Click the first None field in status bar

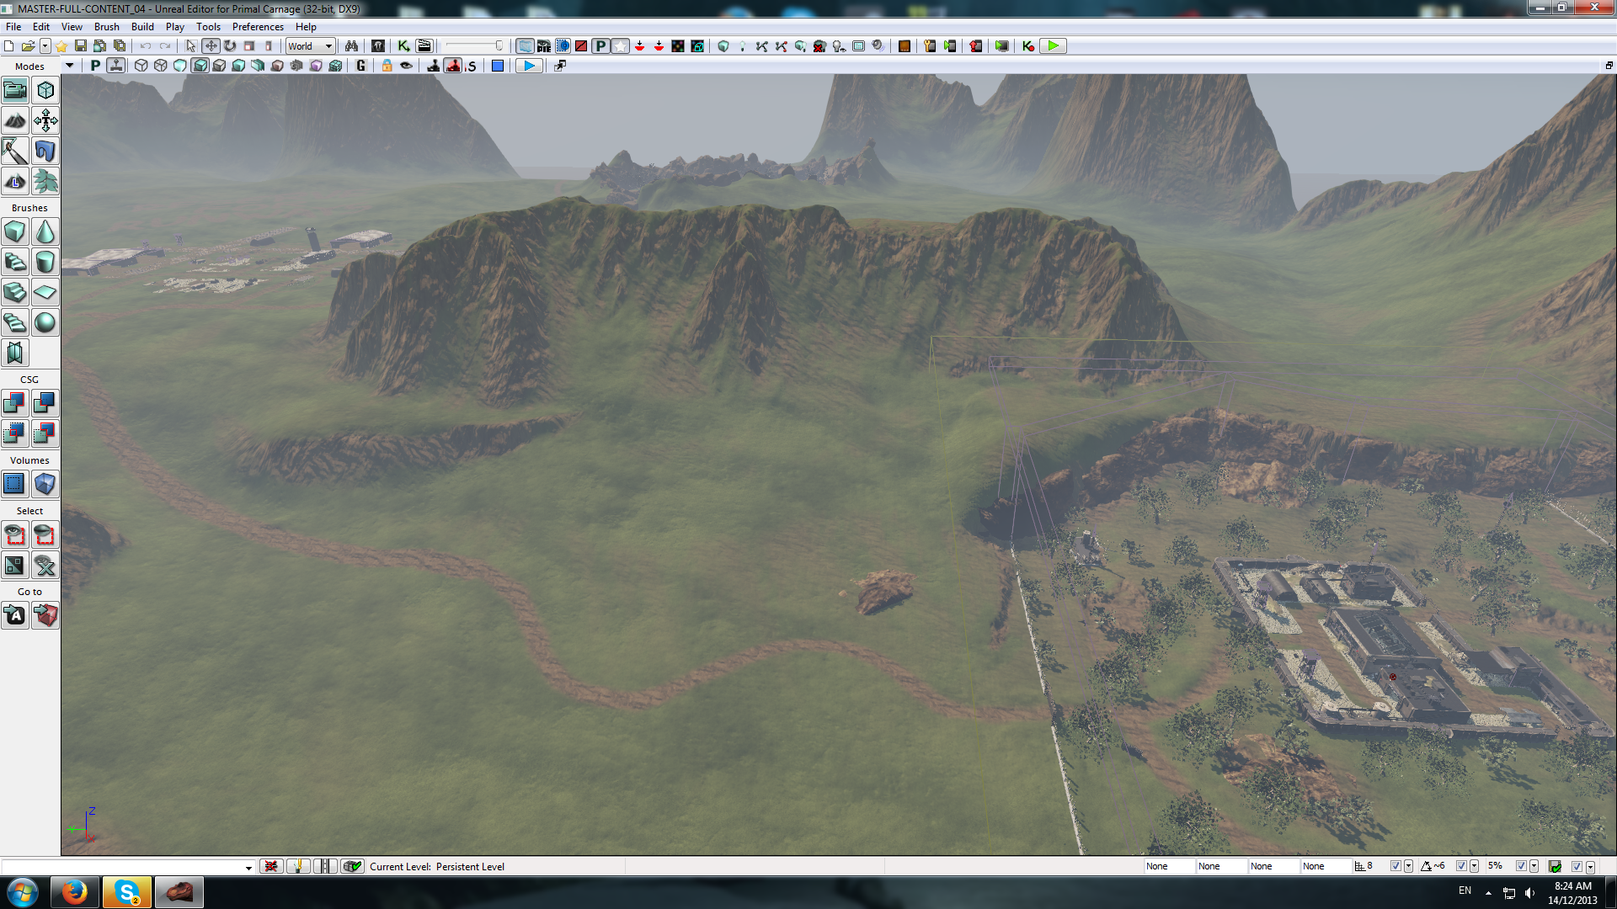[1168, 866]
